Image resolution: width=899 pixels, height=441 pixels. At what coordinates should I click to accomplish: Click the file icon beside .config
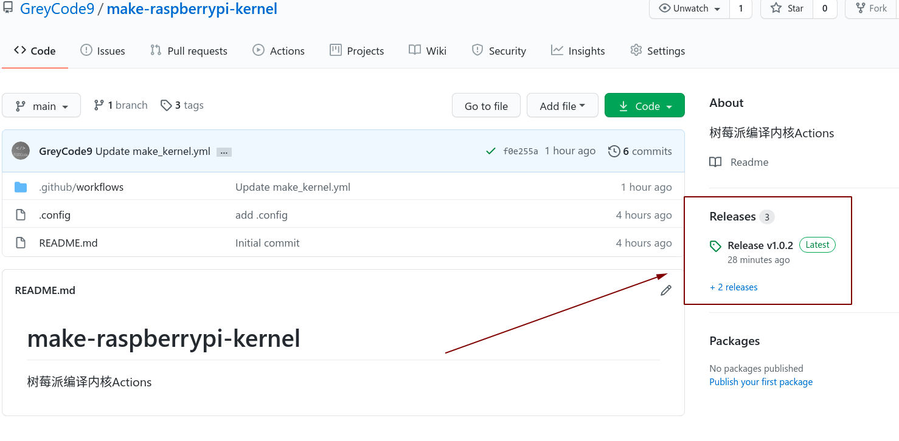coord(21,215)
